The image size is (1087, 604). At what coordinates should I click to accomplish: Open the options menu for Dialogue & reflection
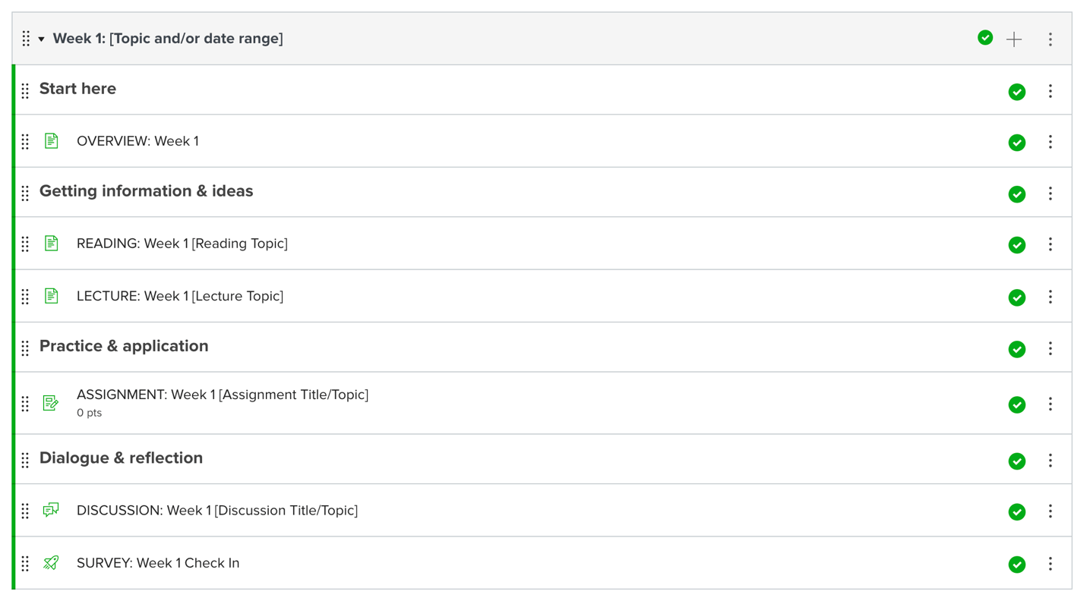(1051, 461)
